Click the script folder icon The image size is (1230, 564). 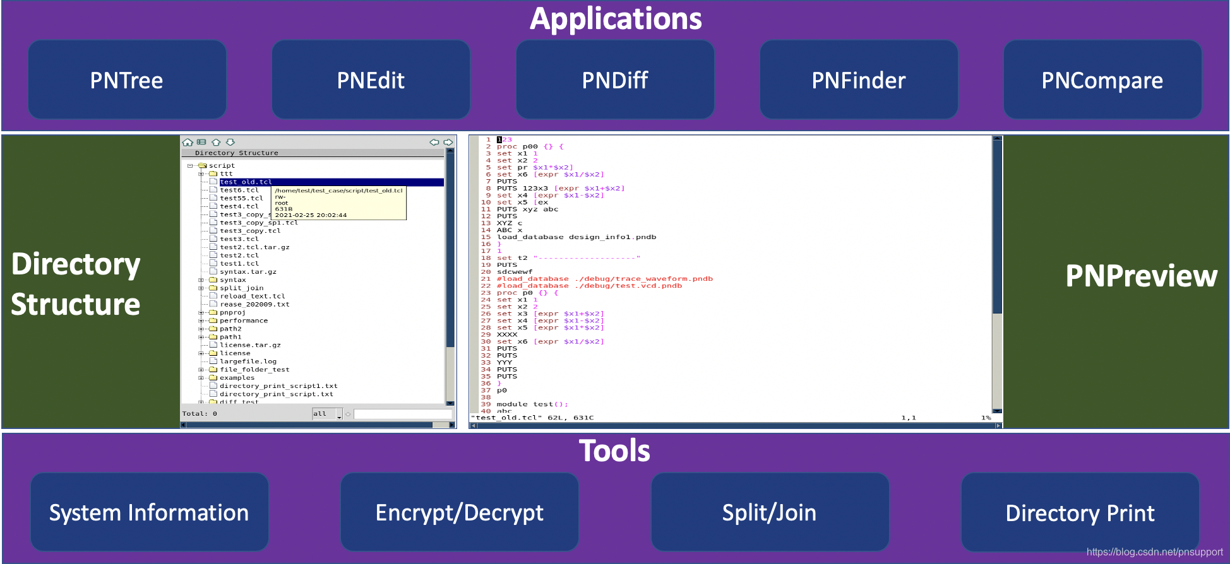[x=203, y=165]
